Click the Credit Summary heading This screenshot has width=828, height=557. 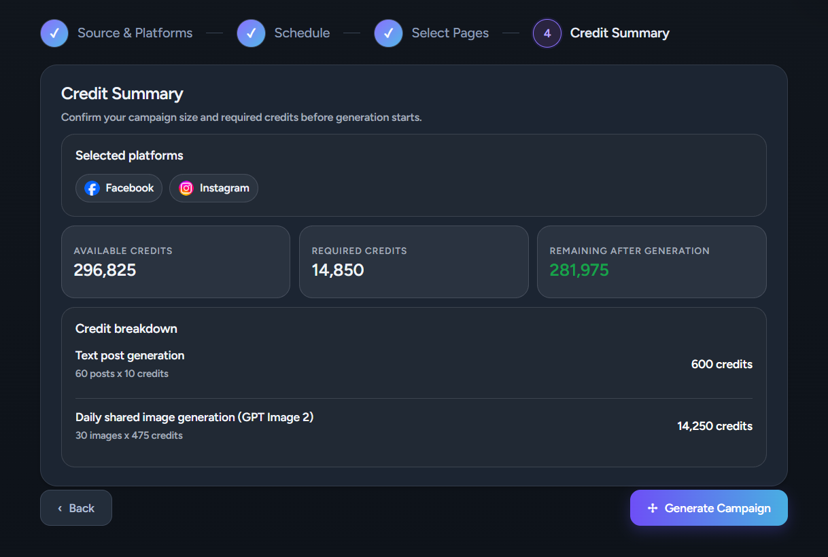(122, 94)
